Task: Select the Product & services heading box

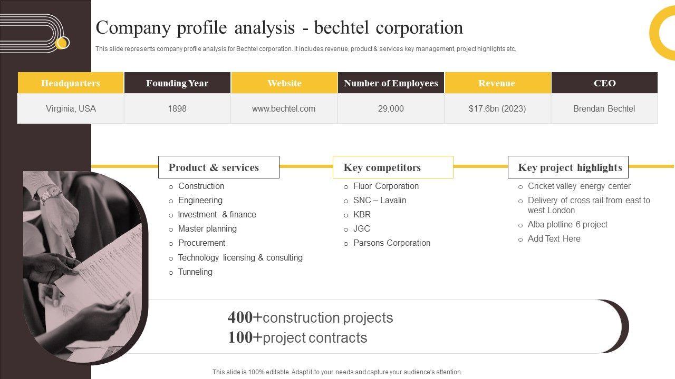Action: click(218, 167)
